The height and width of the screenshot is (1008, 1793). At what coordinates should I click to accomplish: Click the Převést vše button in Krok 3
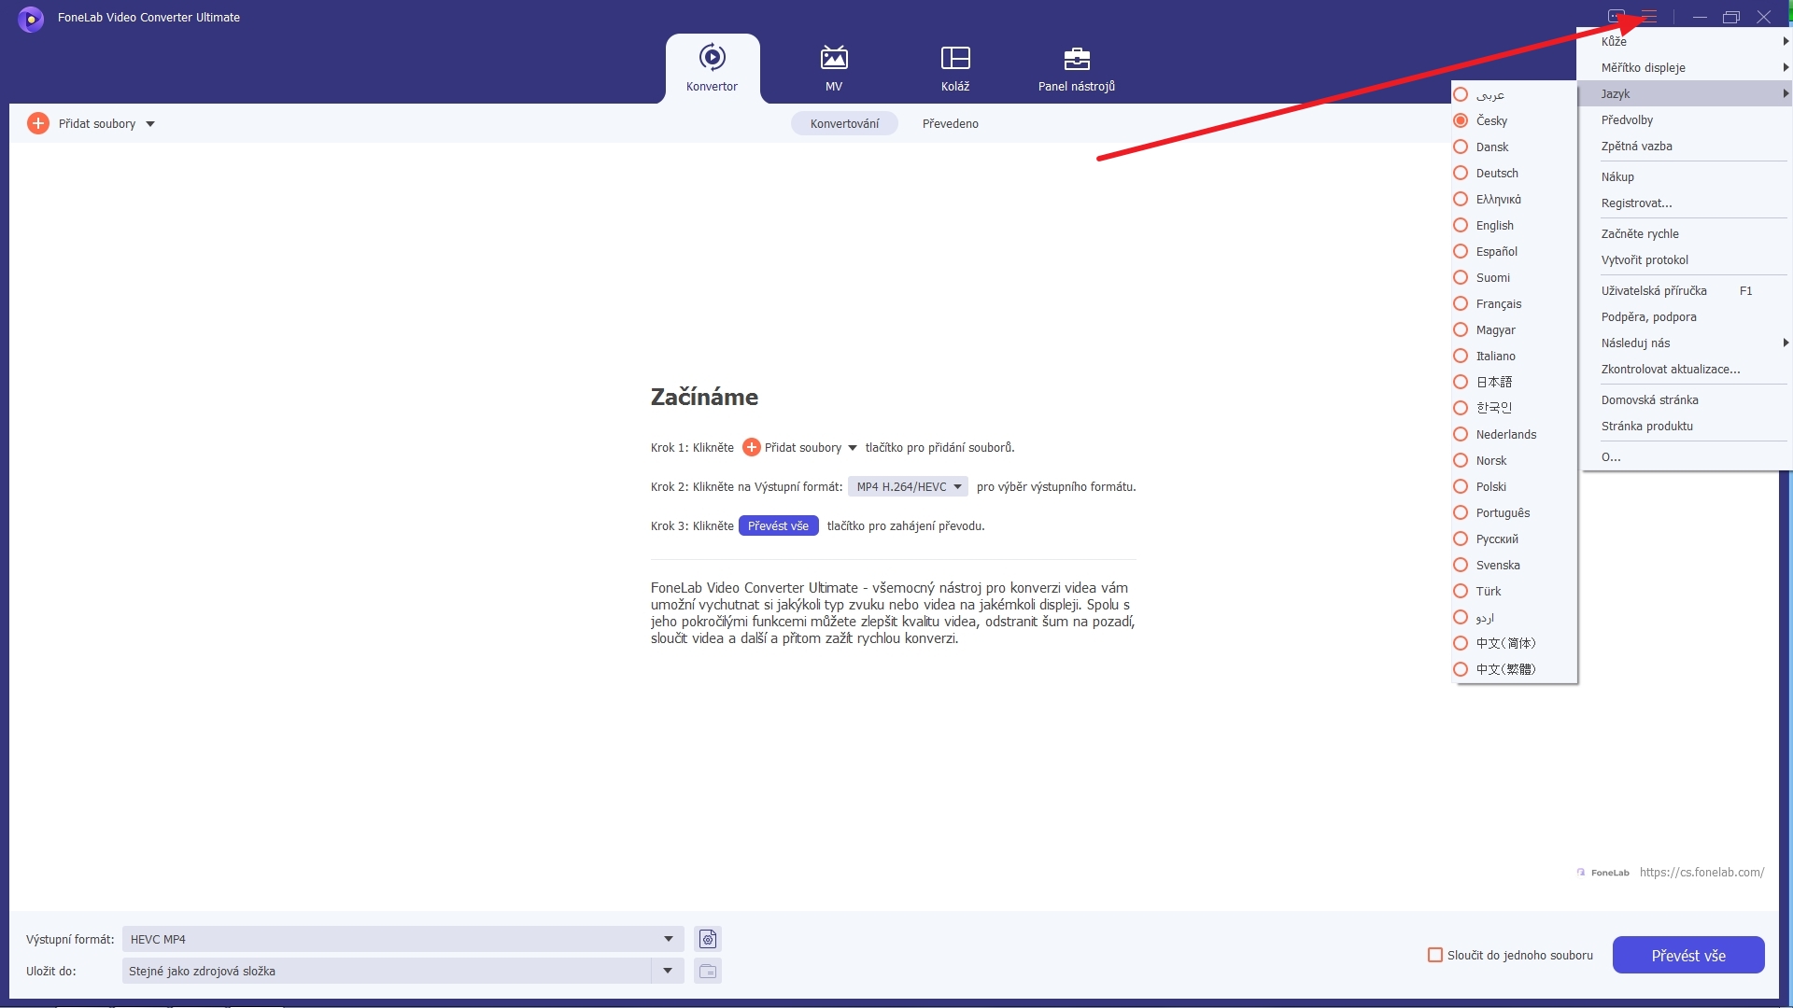point(778,525)
